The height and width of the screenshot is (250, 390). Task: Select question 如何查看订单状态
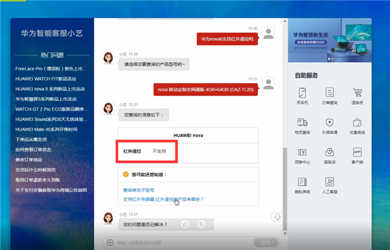click(33, 150)
